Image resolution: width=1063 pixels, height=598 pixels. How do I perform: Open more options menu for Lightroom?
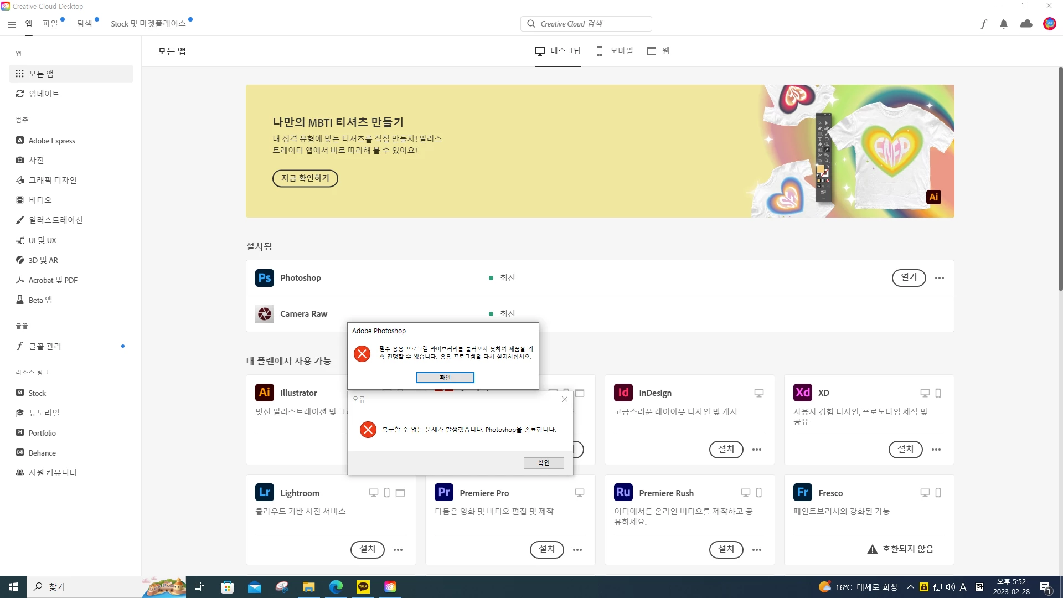pyautogui.click(x=398, y=550)
